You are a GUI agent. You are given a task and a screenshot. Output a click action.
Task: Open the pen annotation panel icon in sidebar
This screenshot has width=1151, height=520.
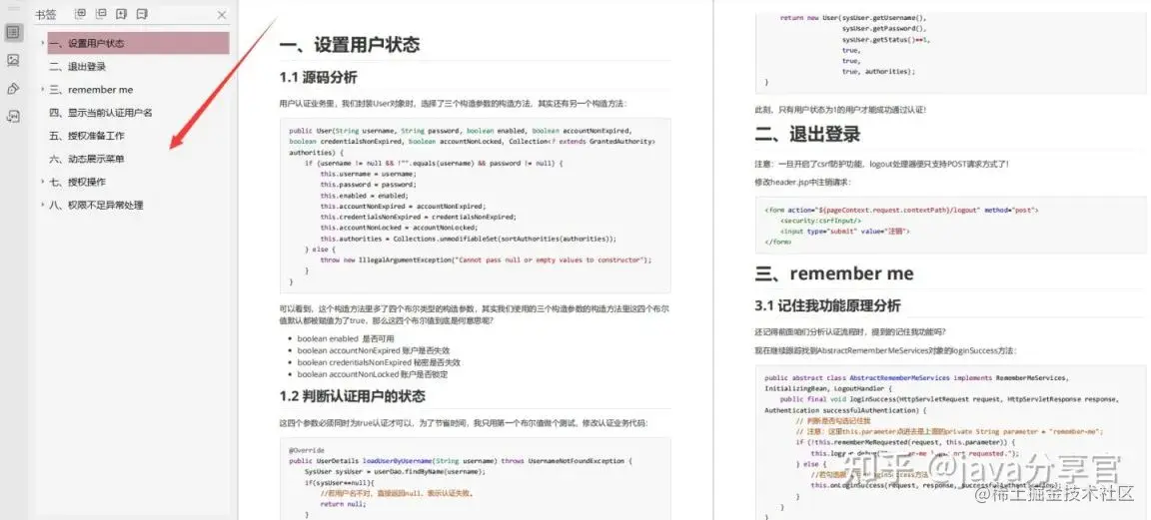13,89
